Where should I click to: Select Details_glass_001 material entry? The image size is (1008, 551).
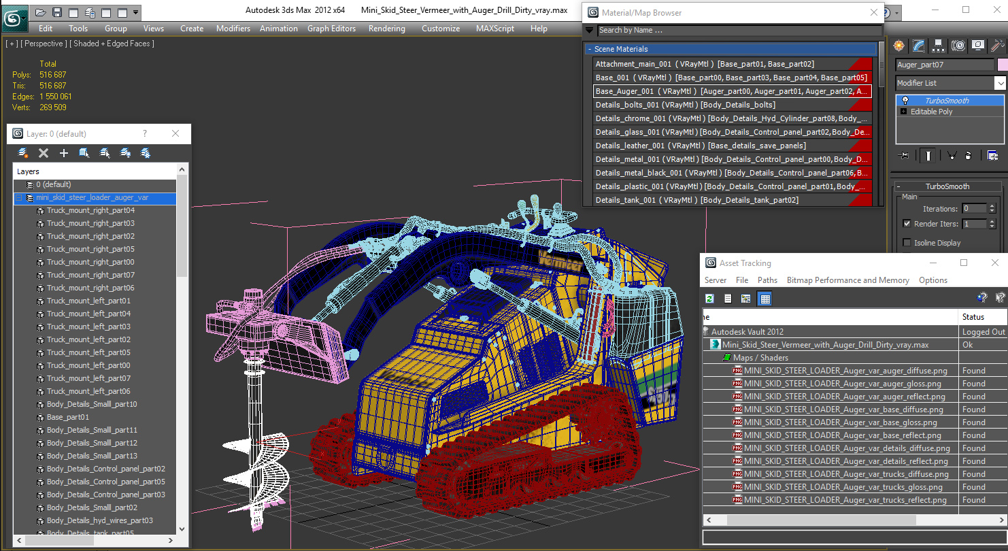pos(732,132)
